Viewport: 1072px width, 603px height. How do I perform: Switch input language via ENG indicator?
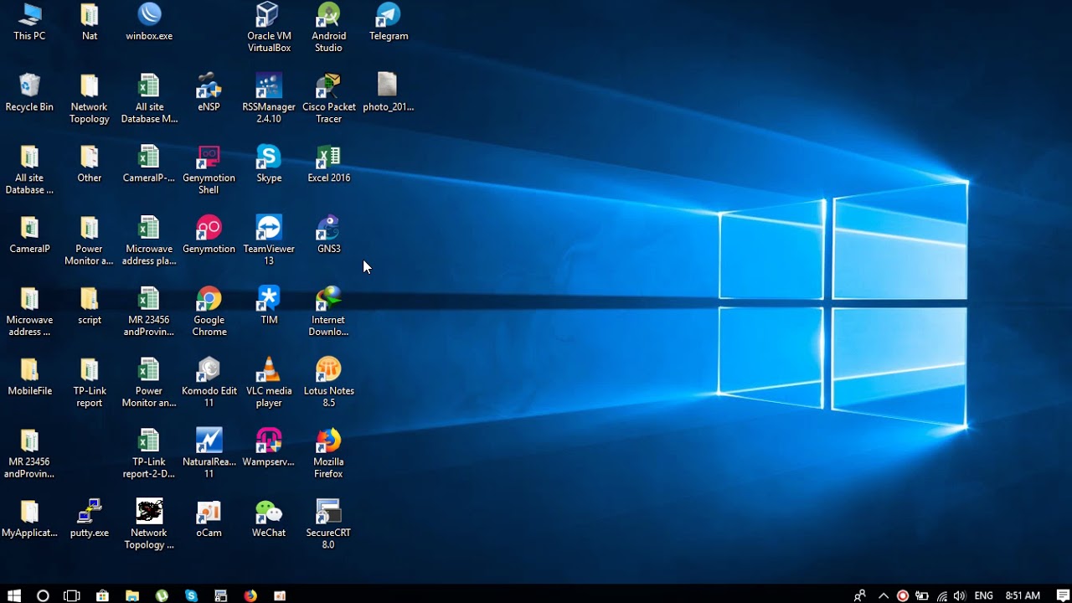pyautogui.click(x=983, y=595)
